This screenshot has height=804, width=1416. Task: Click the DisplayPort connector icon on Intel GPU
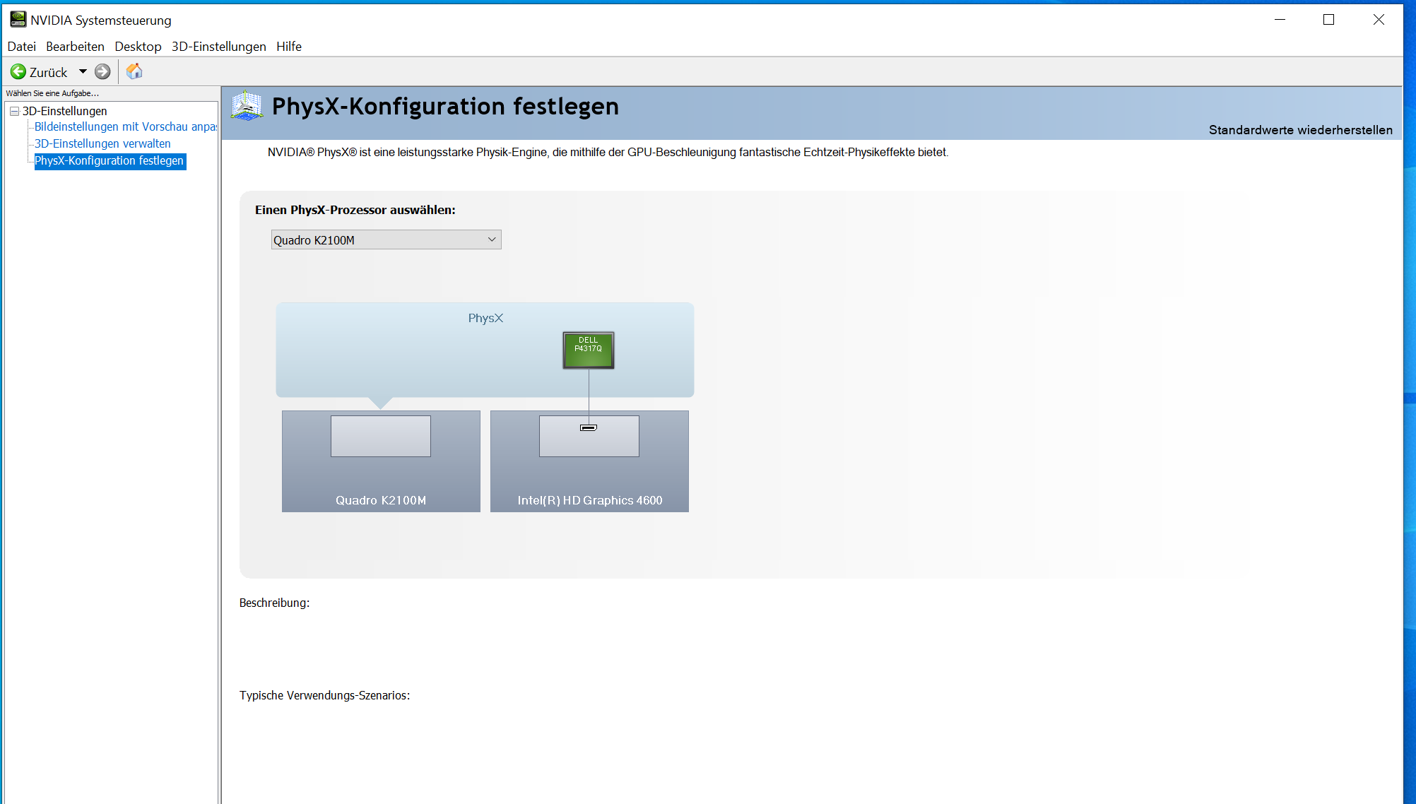[x=589, y=427]
